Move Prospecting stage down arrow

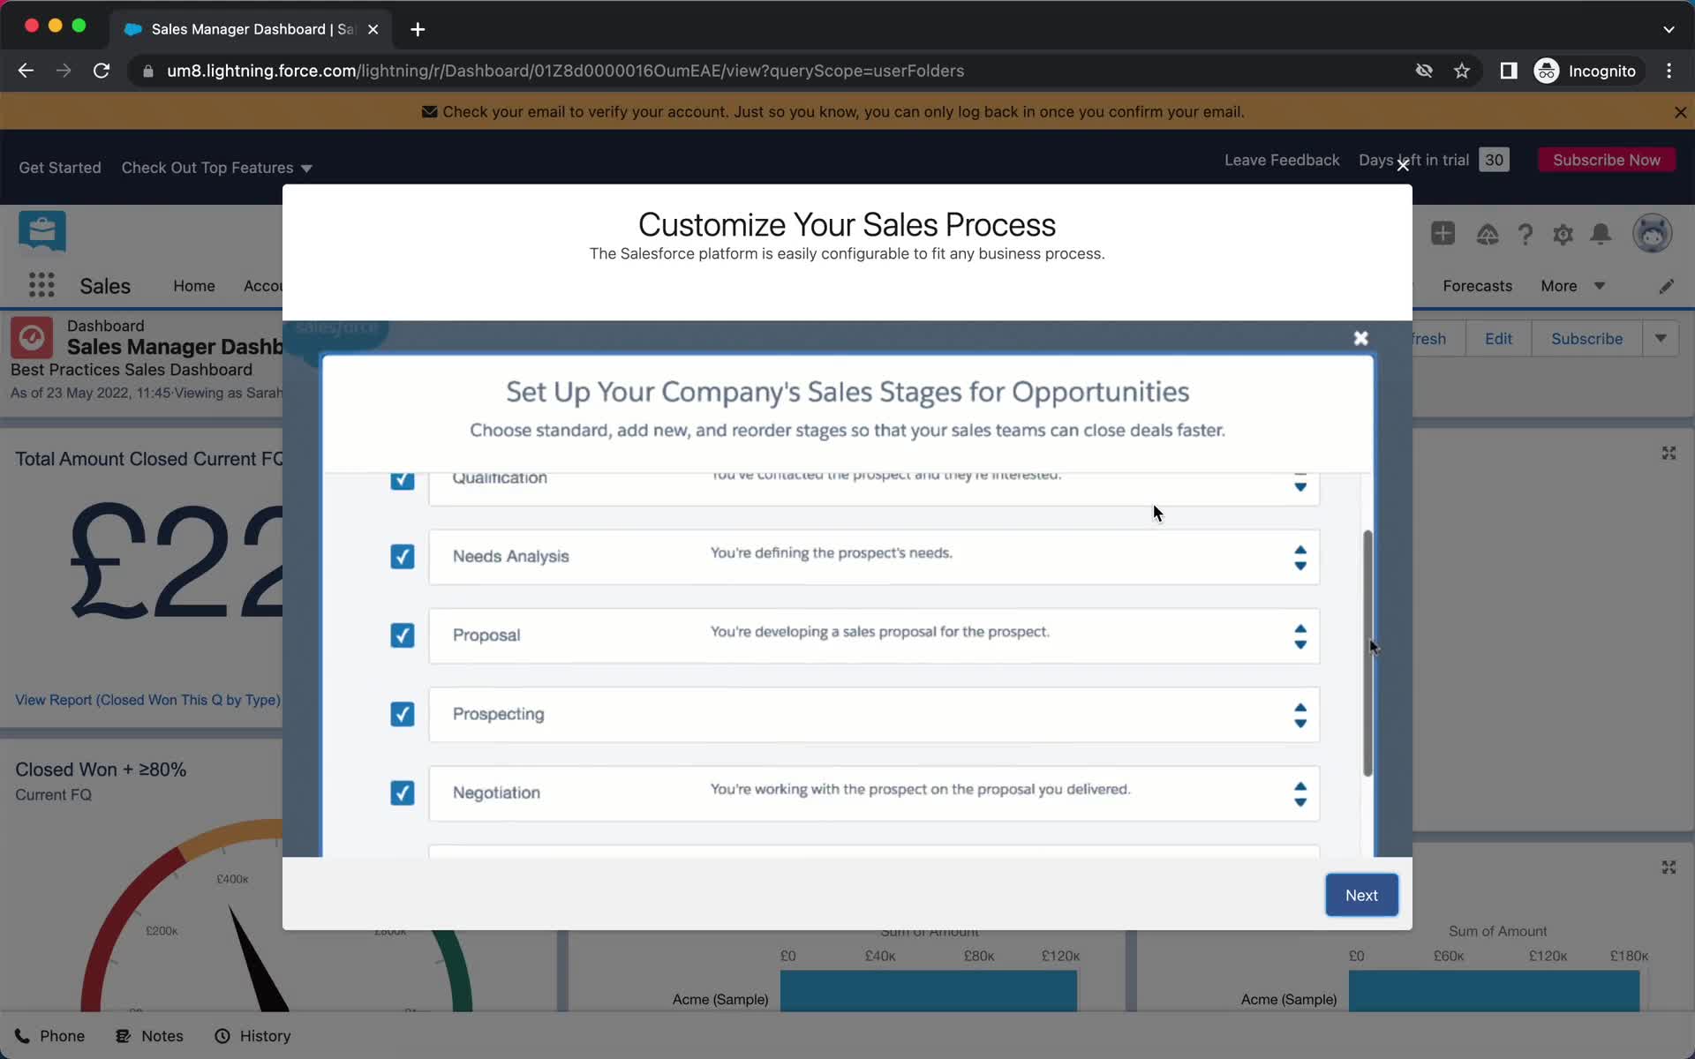point(1300,723)
